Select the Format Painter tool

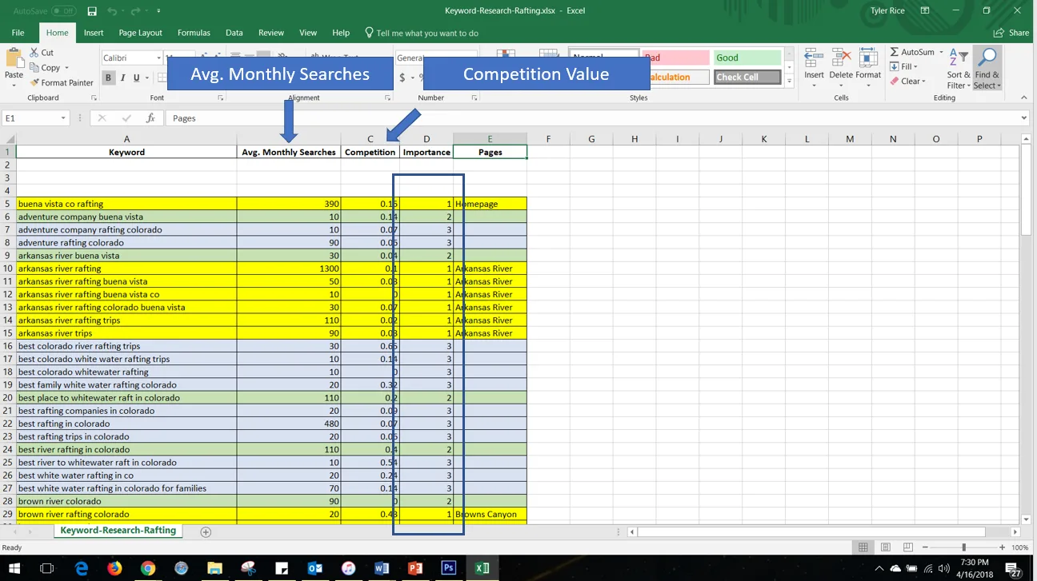(62, 82)
